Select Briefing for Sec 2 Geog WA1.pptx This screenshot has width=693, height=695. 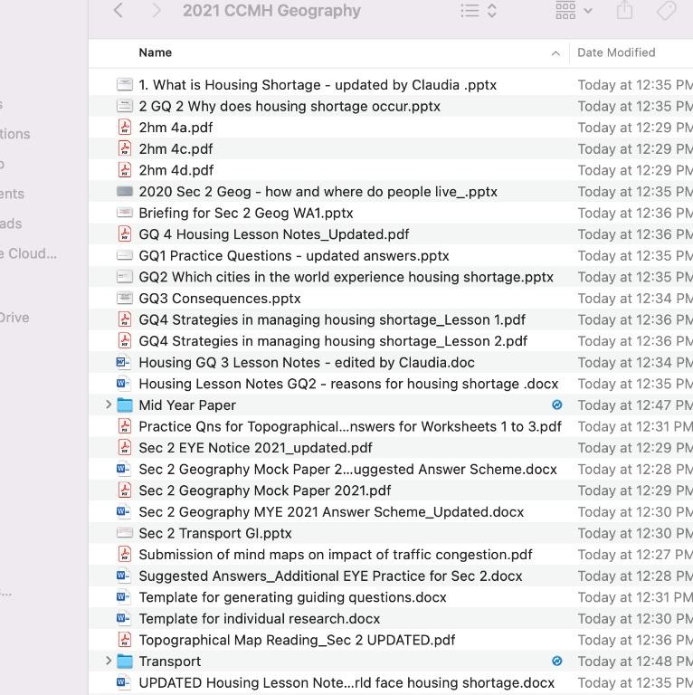coord(245,214)
